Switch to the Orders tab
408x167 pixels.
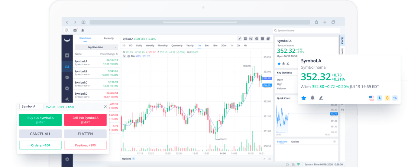click(x=295, y=142)
